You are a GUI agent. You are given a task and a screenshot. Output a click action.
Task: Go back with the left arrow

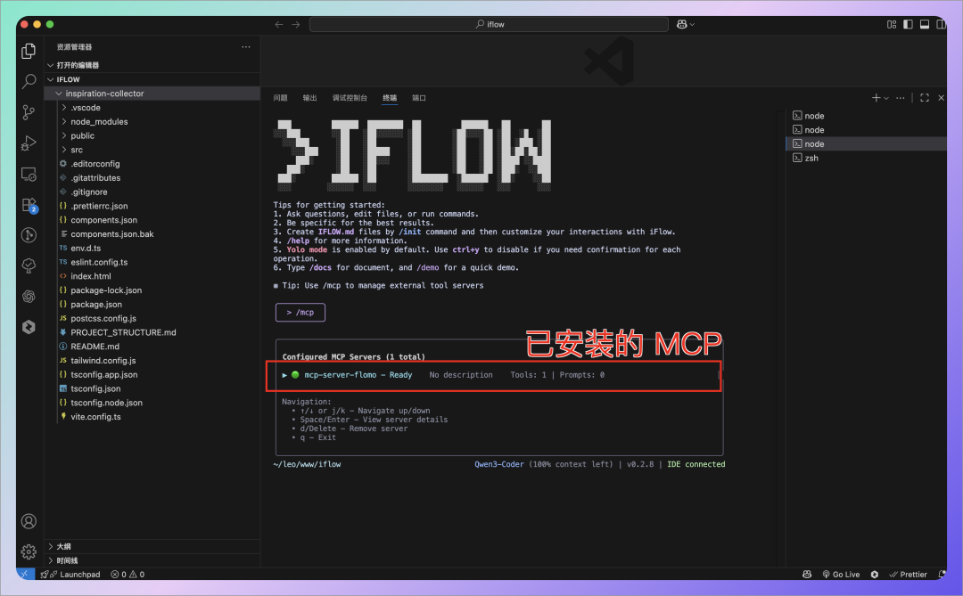click(x=279, y=25)
